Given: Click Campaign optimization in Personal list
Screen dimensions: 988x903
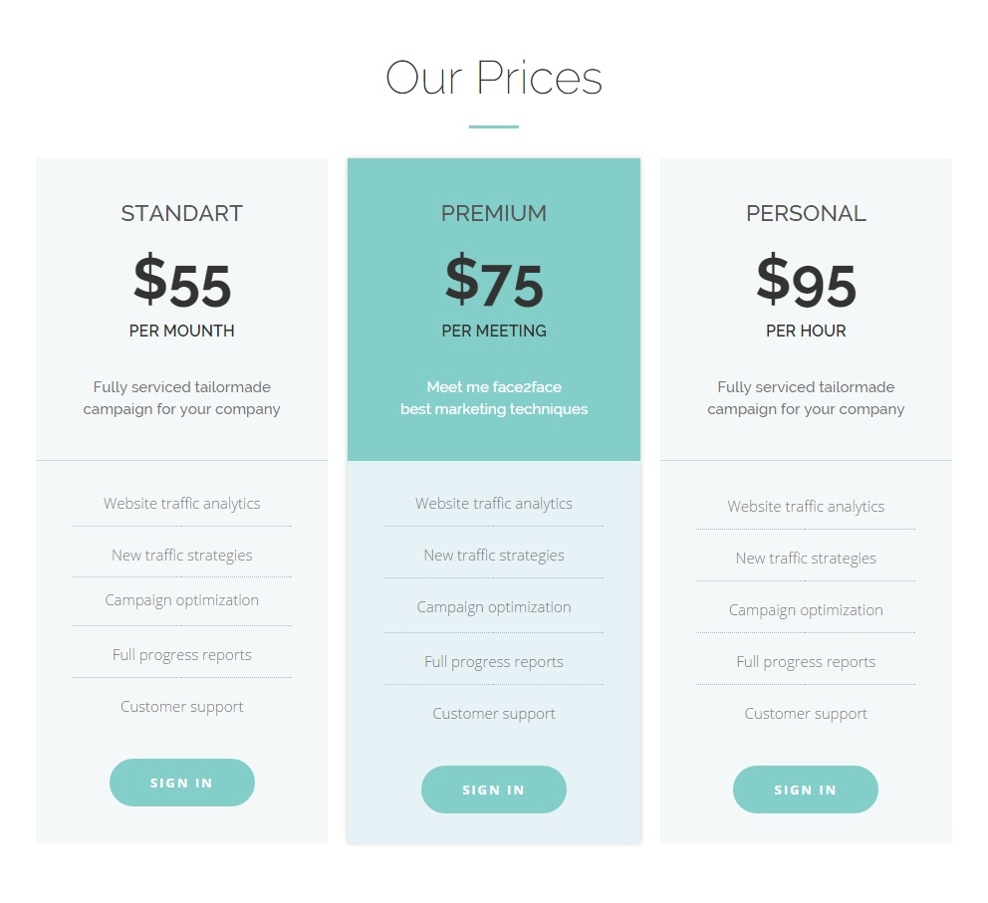Looking at the screenshot, I should click(x=806, y=610).
